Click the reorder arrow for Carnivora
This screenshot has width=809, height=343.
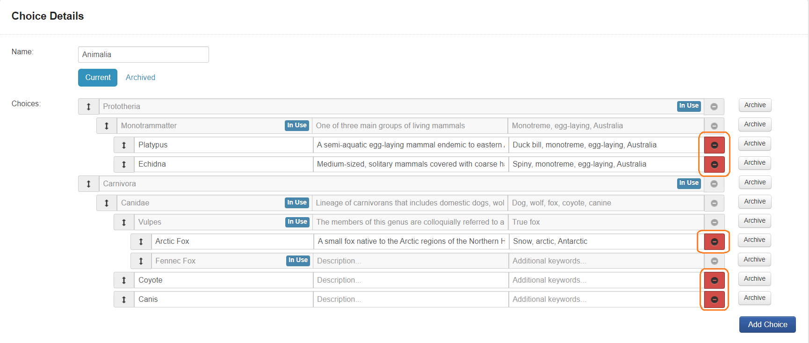(88, 184)
